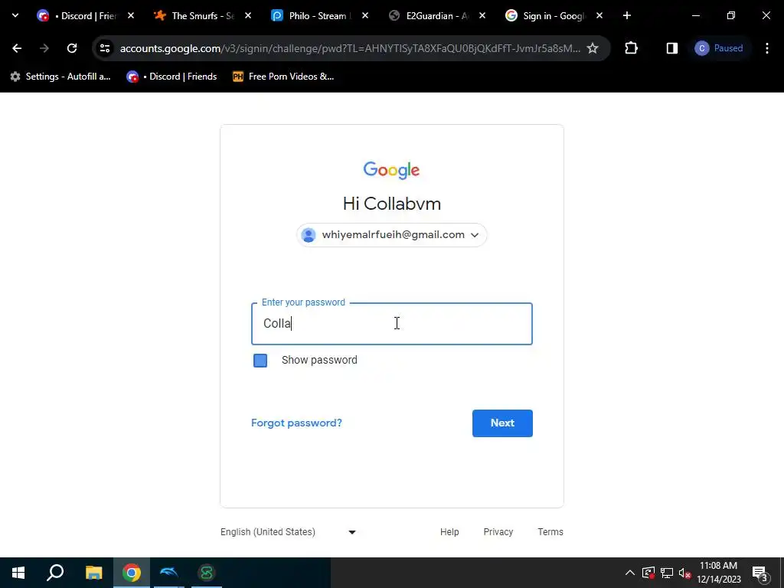
Task: Open File Explorer from taskbar
Action: [x=93, y=573]
